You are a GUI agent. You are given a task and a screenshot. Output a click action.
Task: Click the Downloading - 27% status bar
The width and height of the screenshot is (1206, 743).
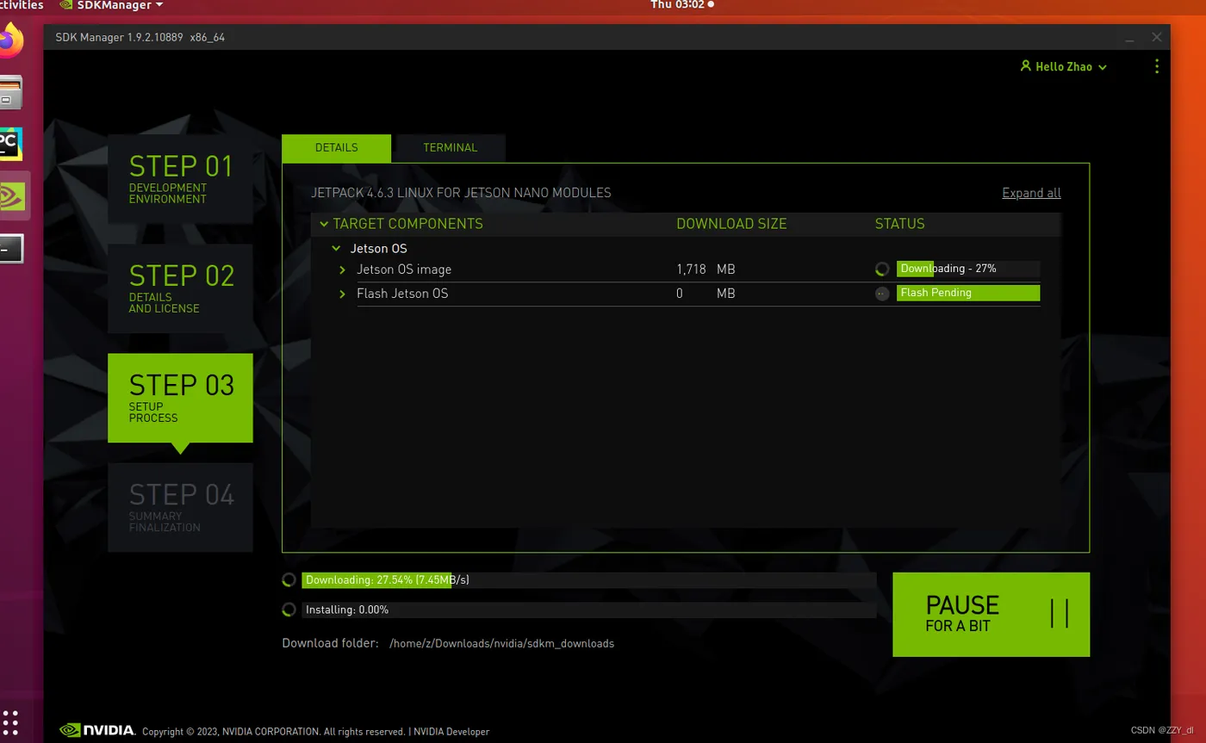968,269
